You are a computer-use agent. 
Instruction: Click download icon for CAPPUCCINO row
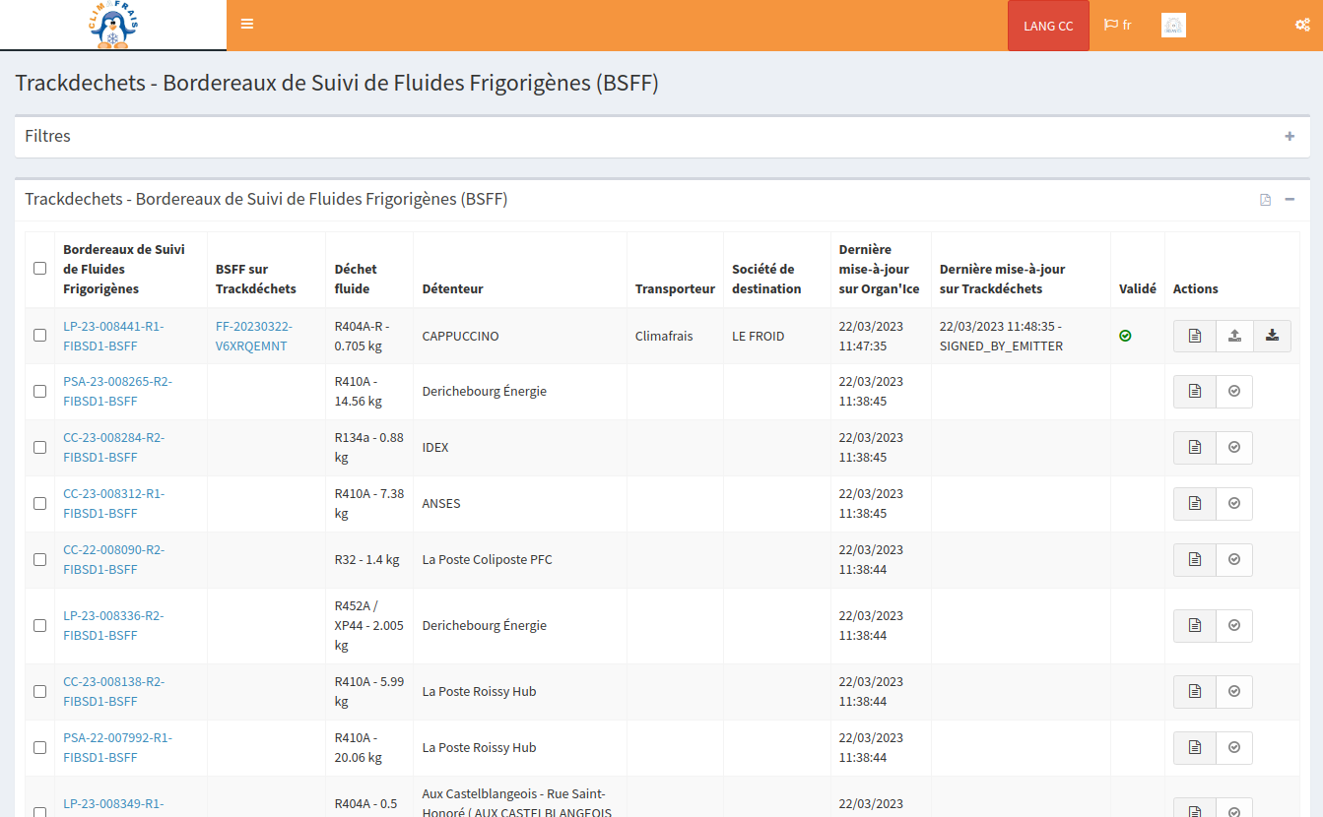pyautogui.click(x=1272, y=336)
